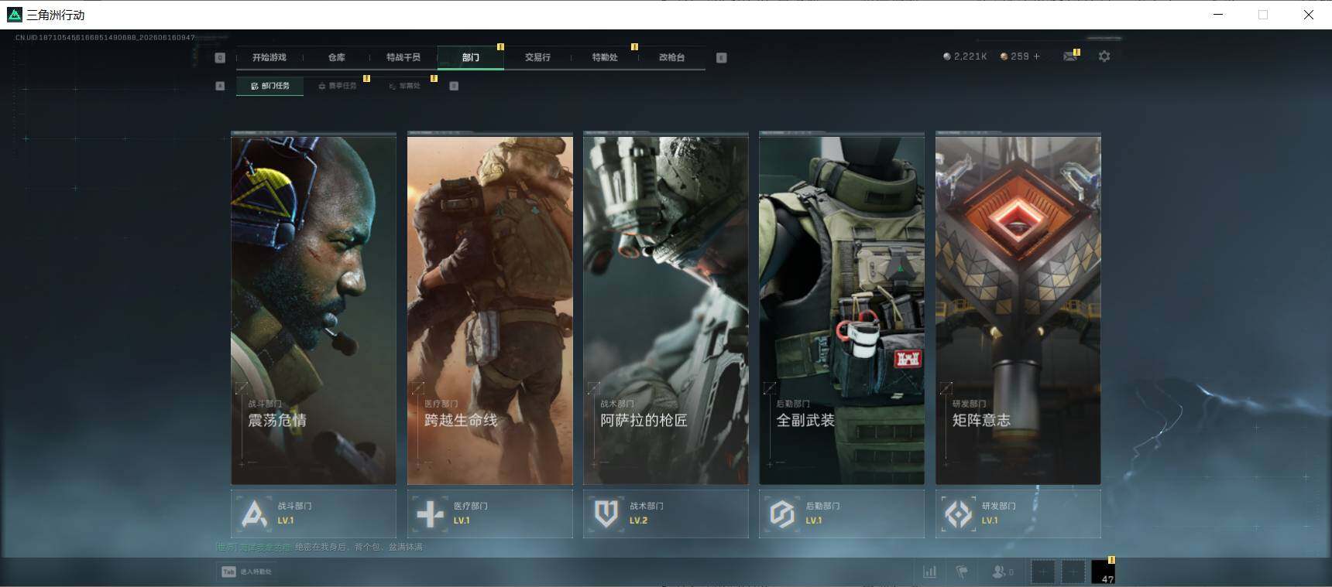The height and width of the screenshot is (587, 1332).
Task: Minimize the 三角洲行动 window
Action: tap(1218, 15)
